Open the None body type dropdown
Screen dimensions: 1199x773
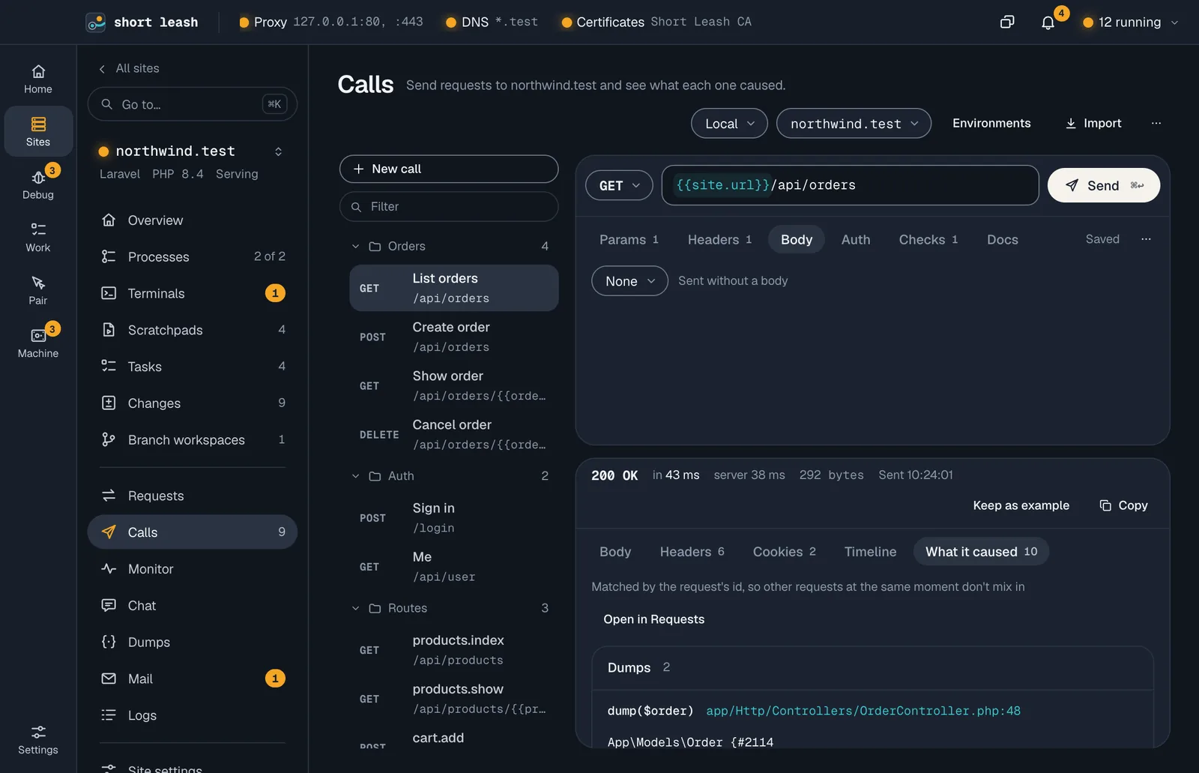[629, 281]
